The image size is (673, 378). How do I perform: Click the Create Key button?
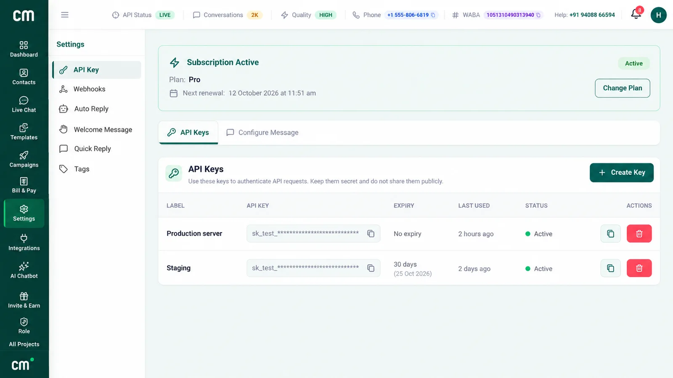[622, 173]
